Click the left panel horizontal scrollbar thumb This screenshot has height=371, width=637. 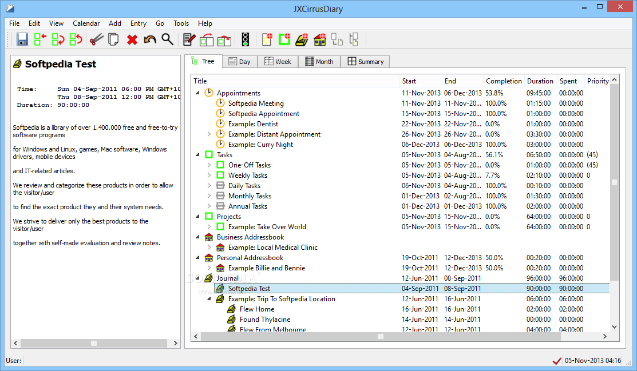click(94, 343)
